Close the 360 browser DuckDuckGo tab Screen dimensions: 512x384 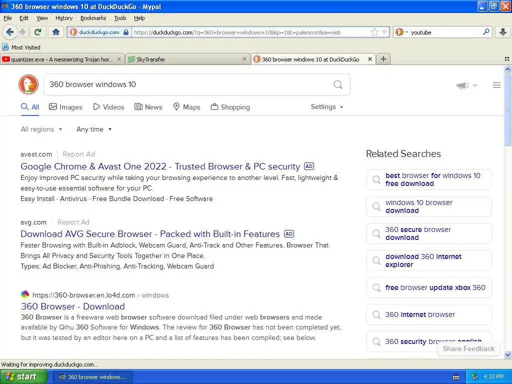[370, 59]
